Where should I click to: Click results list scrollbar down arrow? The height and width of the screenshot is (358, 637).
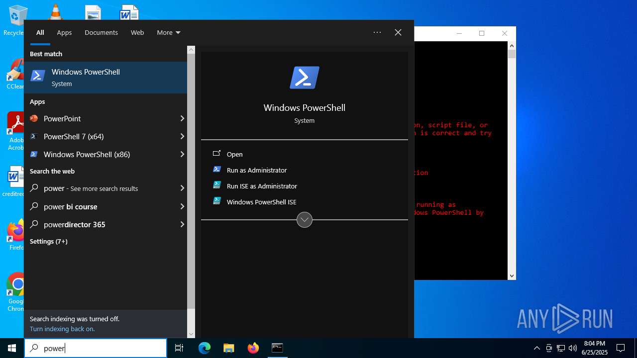point(191,334)
